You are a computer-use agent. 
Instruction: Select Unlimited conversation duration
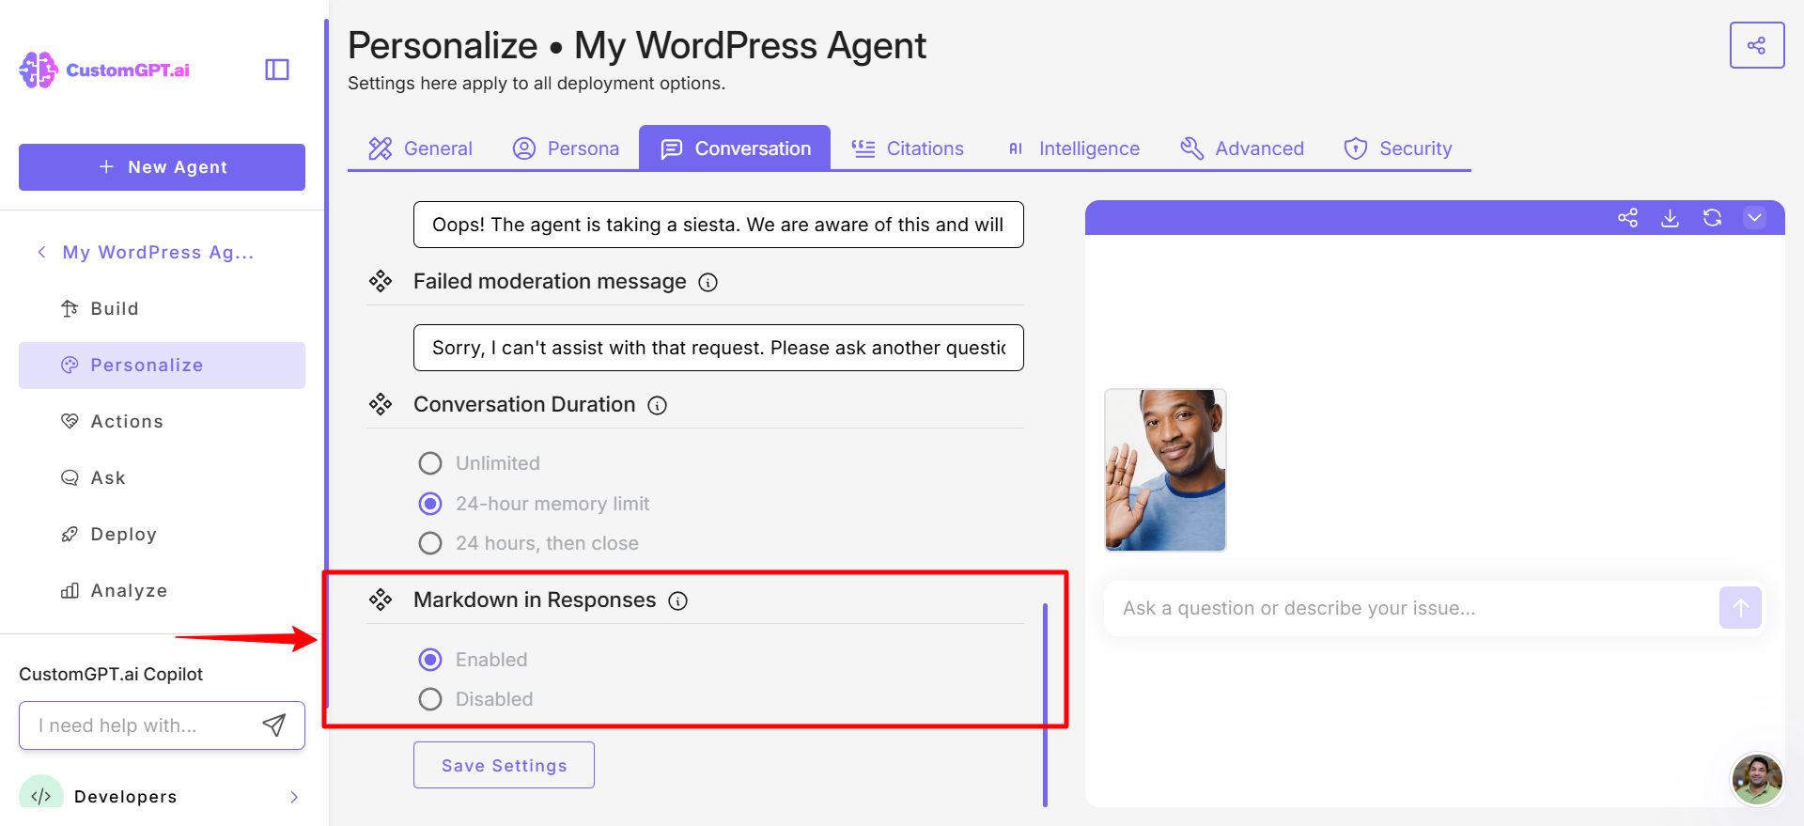click(x=430, y=463)
